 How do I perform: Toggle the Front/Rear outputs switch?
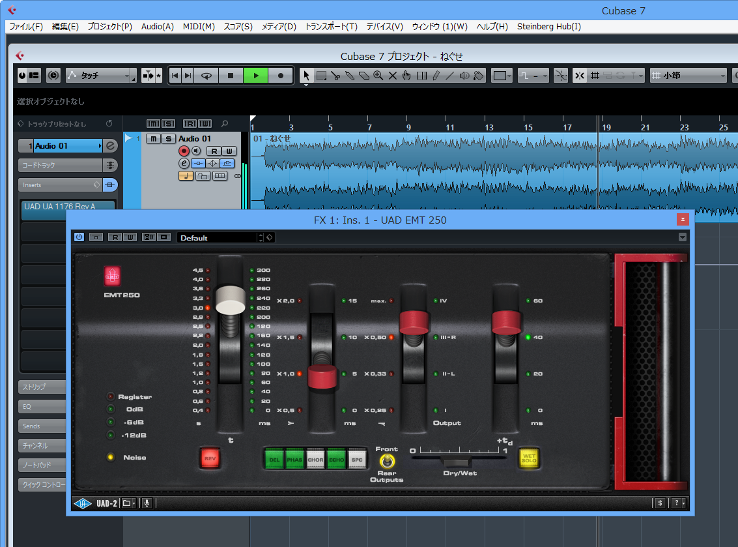387,461
